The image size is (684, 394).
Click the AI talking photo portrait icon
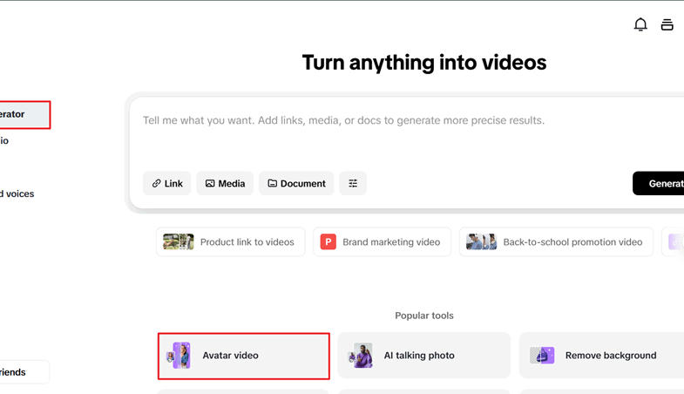361,356
